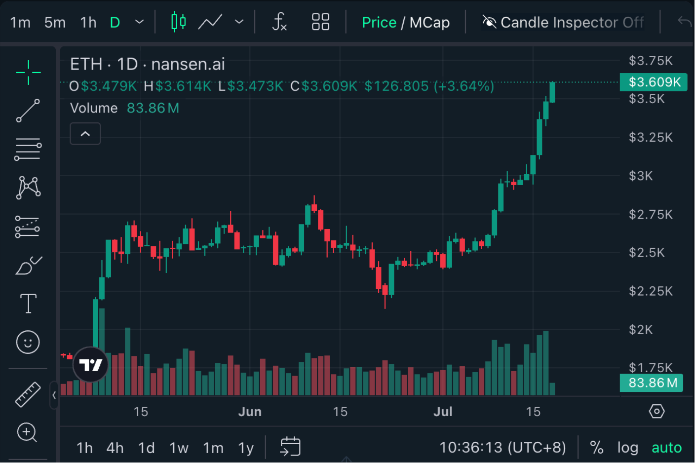
Task: Open the indicators fx panel
Action: tap(279, 22)
